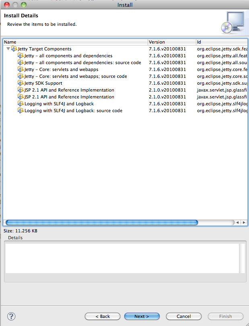Click icon of 'Logging with SLF4J and Logback: source code'
The image size is (249, 326).
(x=21, y=111)
